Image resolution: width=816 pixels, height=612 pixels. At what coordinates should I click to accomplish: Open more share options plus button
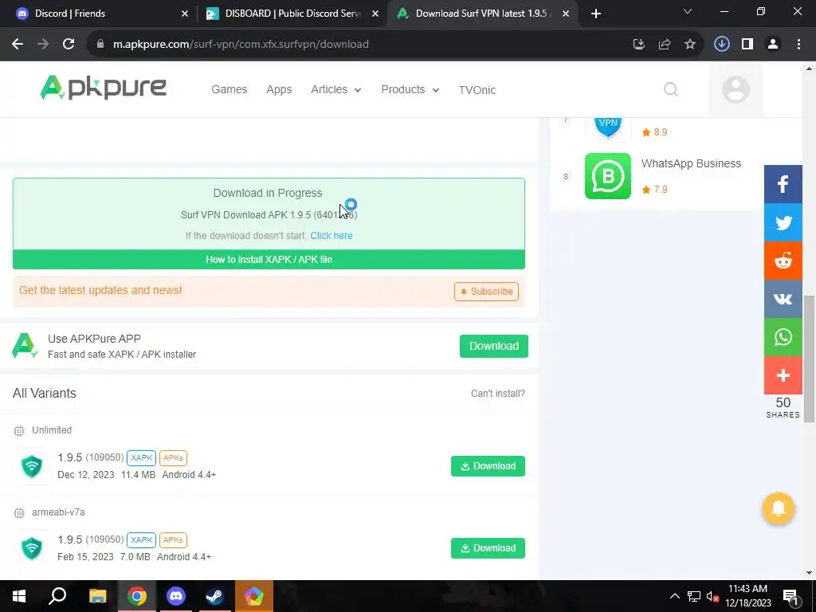tap(783, 375)
